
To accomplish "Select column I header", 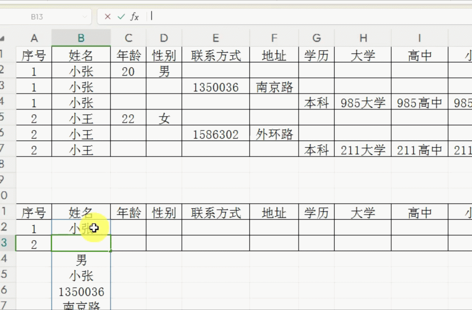I will (x=420, y=38).
